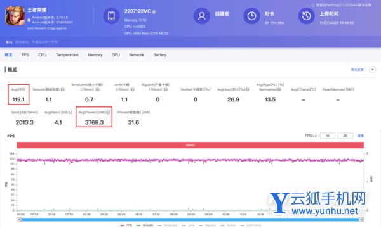Click the help icon next to Smooth
Viewport: 381px width, 228px height.
click(x=62, y=89)
